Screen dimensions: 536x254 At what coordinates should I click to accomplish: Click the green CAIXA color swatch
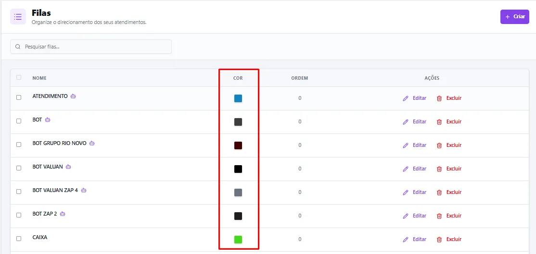coord(238,240)
